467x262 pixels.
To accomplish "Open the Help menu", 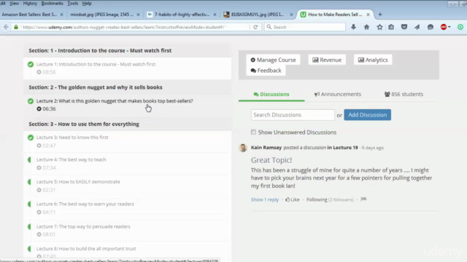I will 87,3.
